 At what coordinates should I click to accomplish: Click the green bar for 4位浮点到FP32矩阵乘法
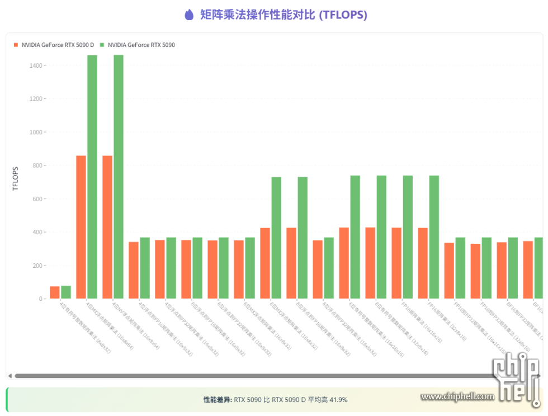(171, 268)
